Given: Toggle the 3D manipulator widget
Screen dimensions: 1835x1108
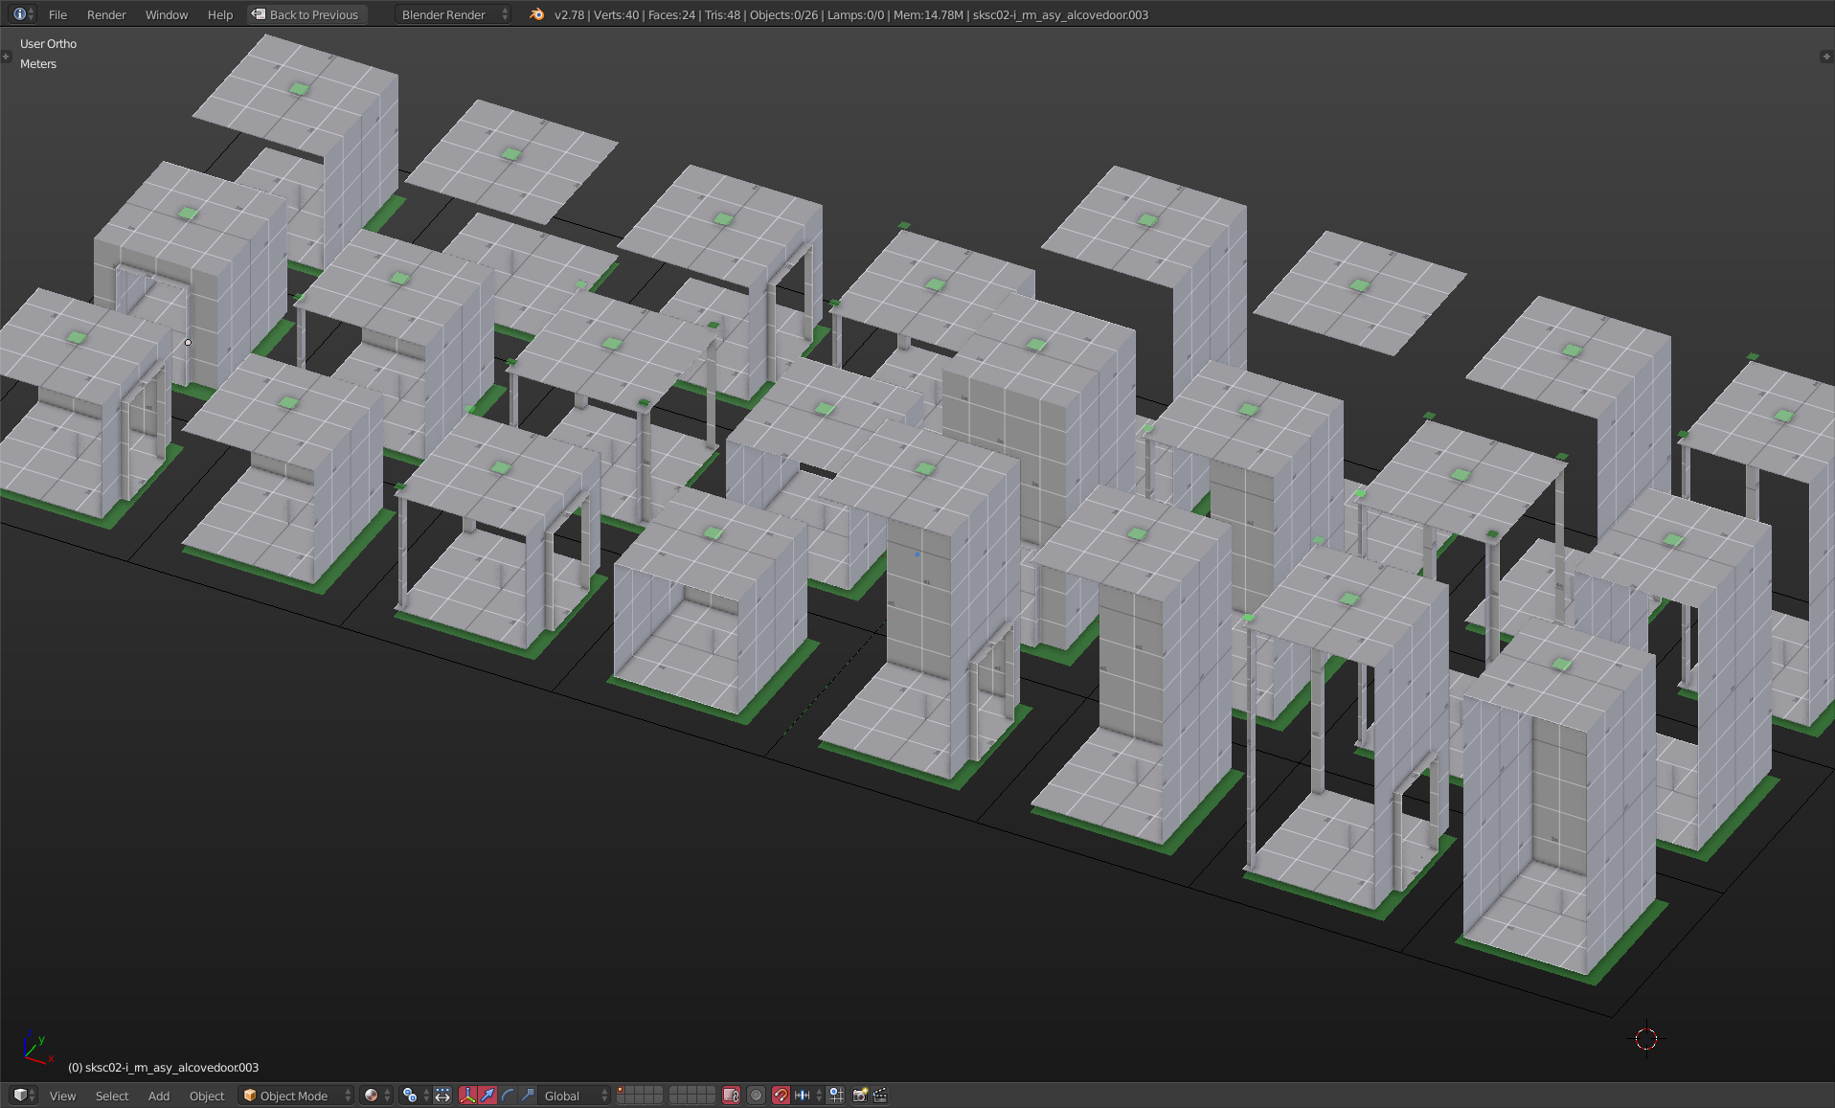Looking at the screenshot, I should pos(467,1096).
